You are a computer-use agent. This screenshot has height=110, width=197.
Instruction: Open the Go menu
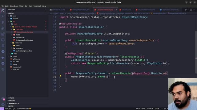click(26, 6)
